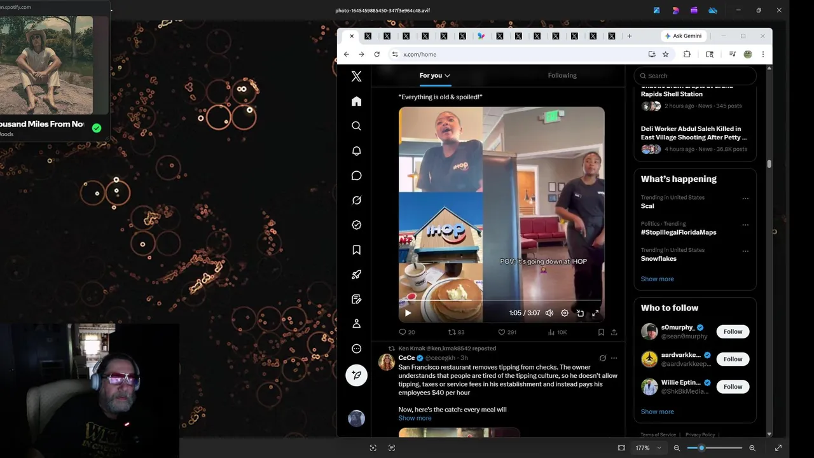Click the scan text icon in Photos footer
This screenshot has height=458, width=814.
(392, 448)
